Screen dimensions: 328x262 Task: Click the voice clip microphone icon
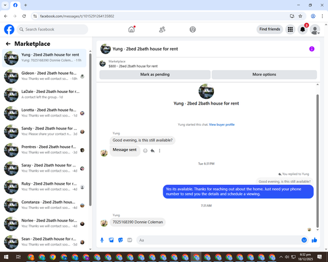(102, 240)
